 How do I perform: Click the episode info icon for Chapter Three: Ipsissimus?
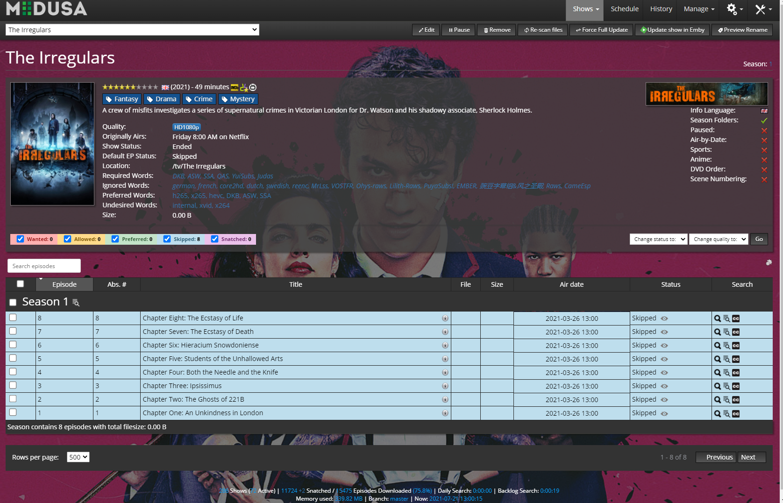click(x=444, y=386)
